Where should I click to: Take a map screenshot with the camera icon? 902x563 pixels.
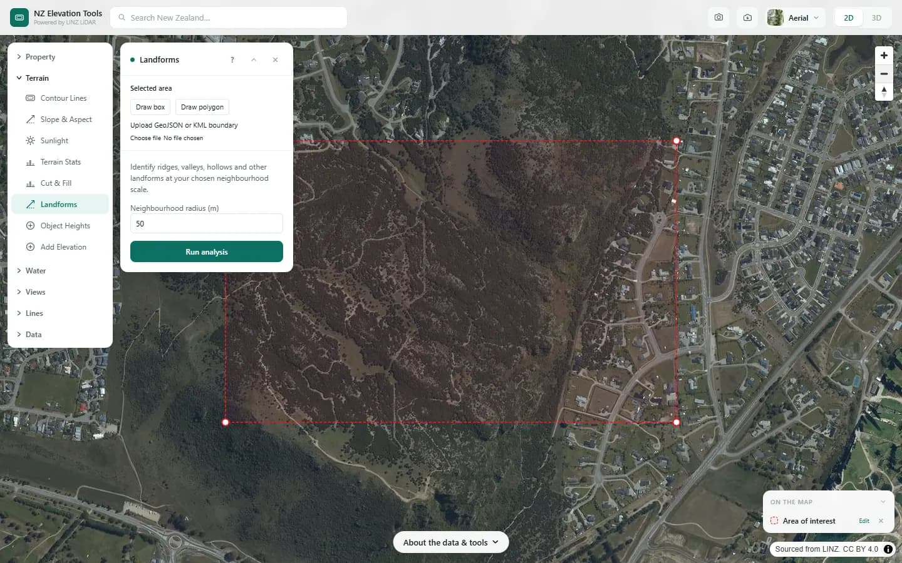(718, 18)
